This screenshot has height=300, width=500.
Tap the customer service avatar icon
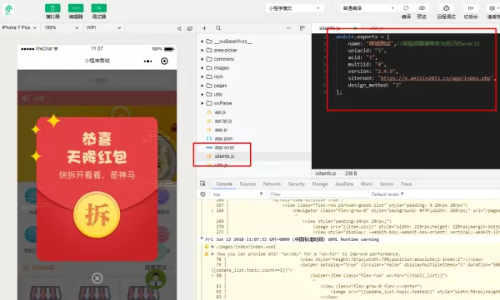156,279
